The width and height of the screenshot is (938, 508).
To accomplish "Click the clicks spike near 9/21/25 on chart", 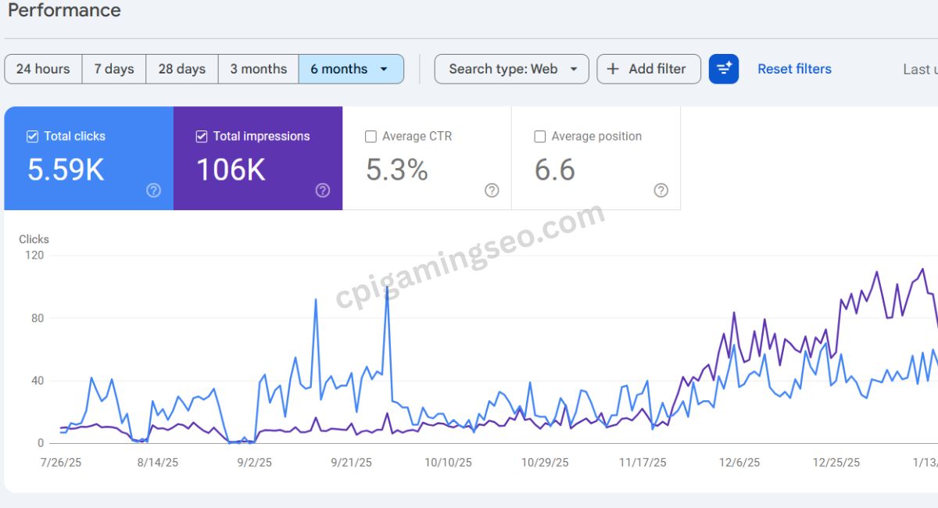I will [387, 288].
